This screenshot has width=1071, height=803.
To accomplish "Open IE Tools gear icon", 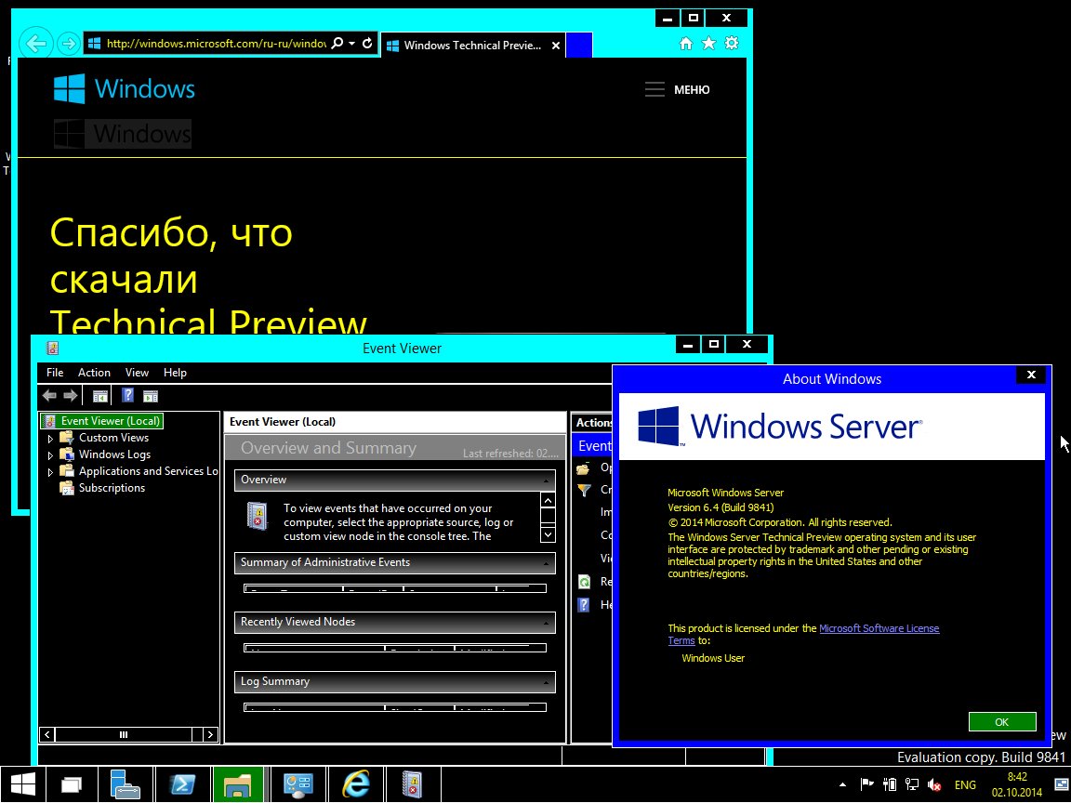I will pos(732,43).
